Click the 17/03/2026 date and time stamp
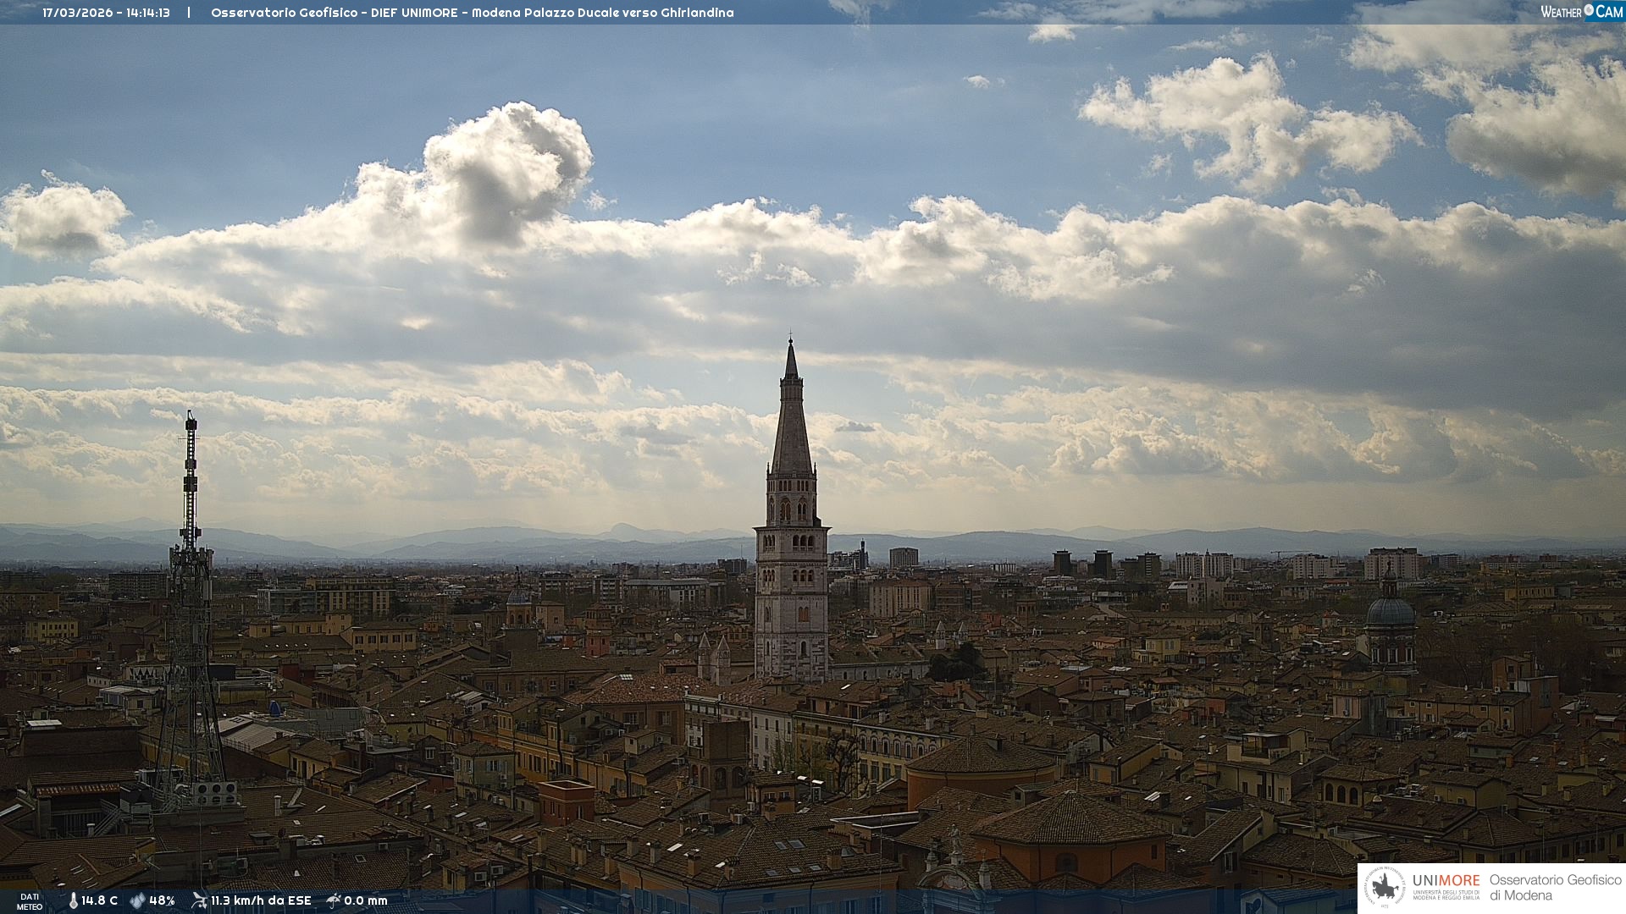Screen dimensions: 1626x914 click(x=106, y=13)
